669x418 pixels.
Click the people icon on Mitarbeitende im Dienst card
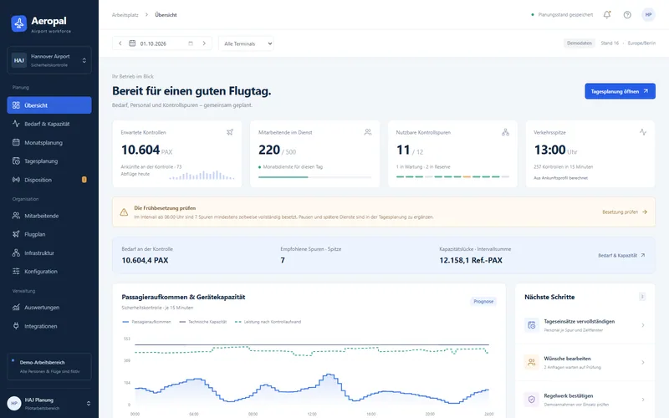point(368,132)
